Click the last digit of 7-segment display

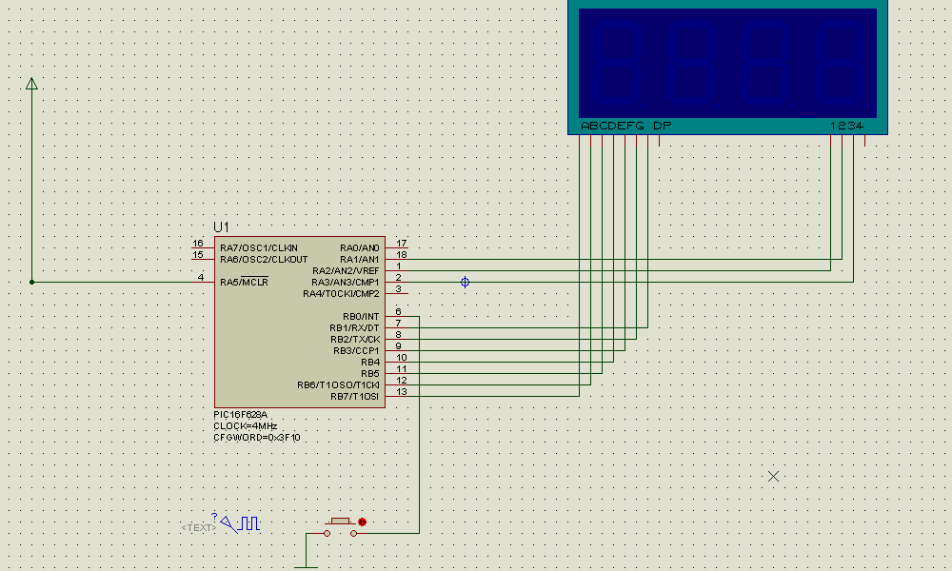click(840, 63)
